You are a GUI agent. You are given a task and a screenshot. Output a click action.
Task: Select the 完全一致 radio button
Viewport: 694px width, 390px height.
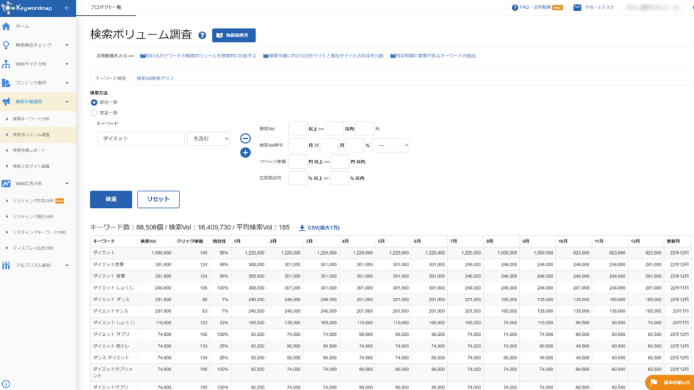click(94, 113)
